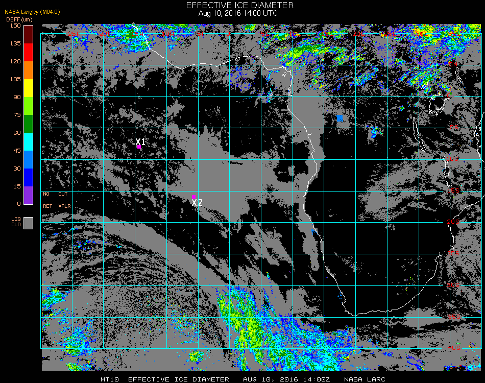This screenshot has width=485, height=383.
Task: Select the yellow 90-105 legend swatch
Action: coord(29,88)
